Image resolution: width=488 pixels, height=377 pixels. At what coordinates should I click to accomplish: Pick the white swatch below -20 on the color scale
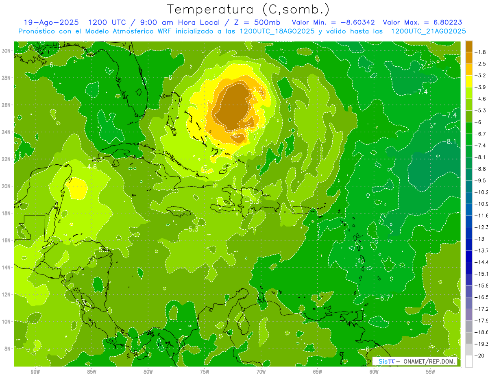(469, 361)
